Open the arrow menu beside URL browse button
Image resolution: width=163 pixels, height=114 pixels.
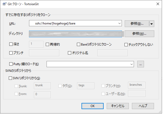pyautogui.click(x=151, y=24)
